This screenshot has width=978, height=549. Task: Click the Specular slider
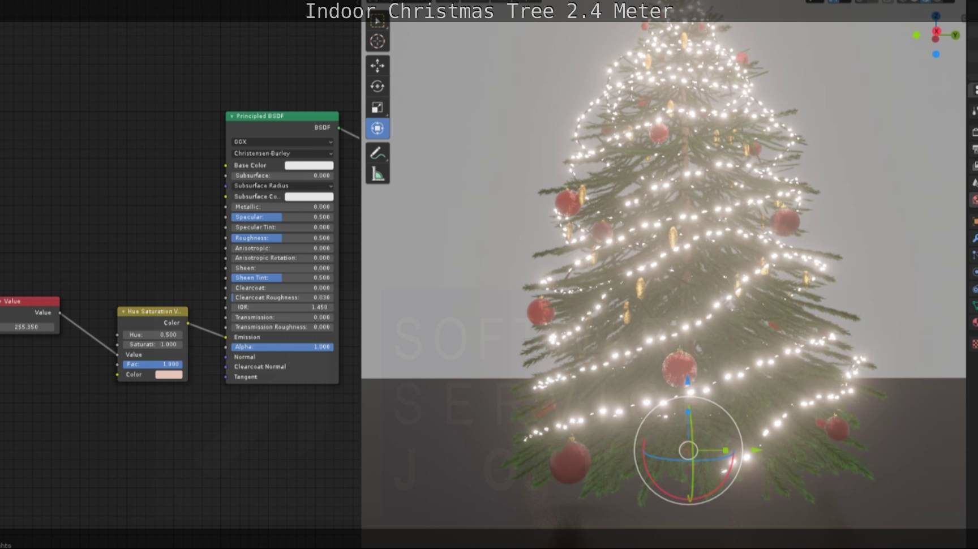[282, 217]
